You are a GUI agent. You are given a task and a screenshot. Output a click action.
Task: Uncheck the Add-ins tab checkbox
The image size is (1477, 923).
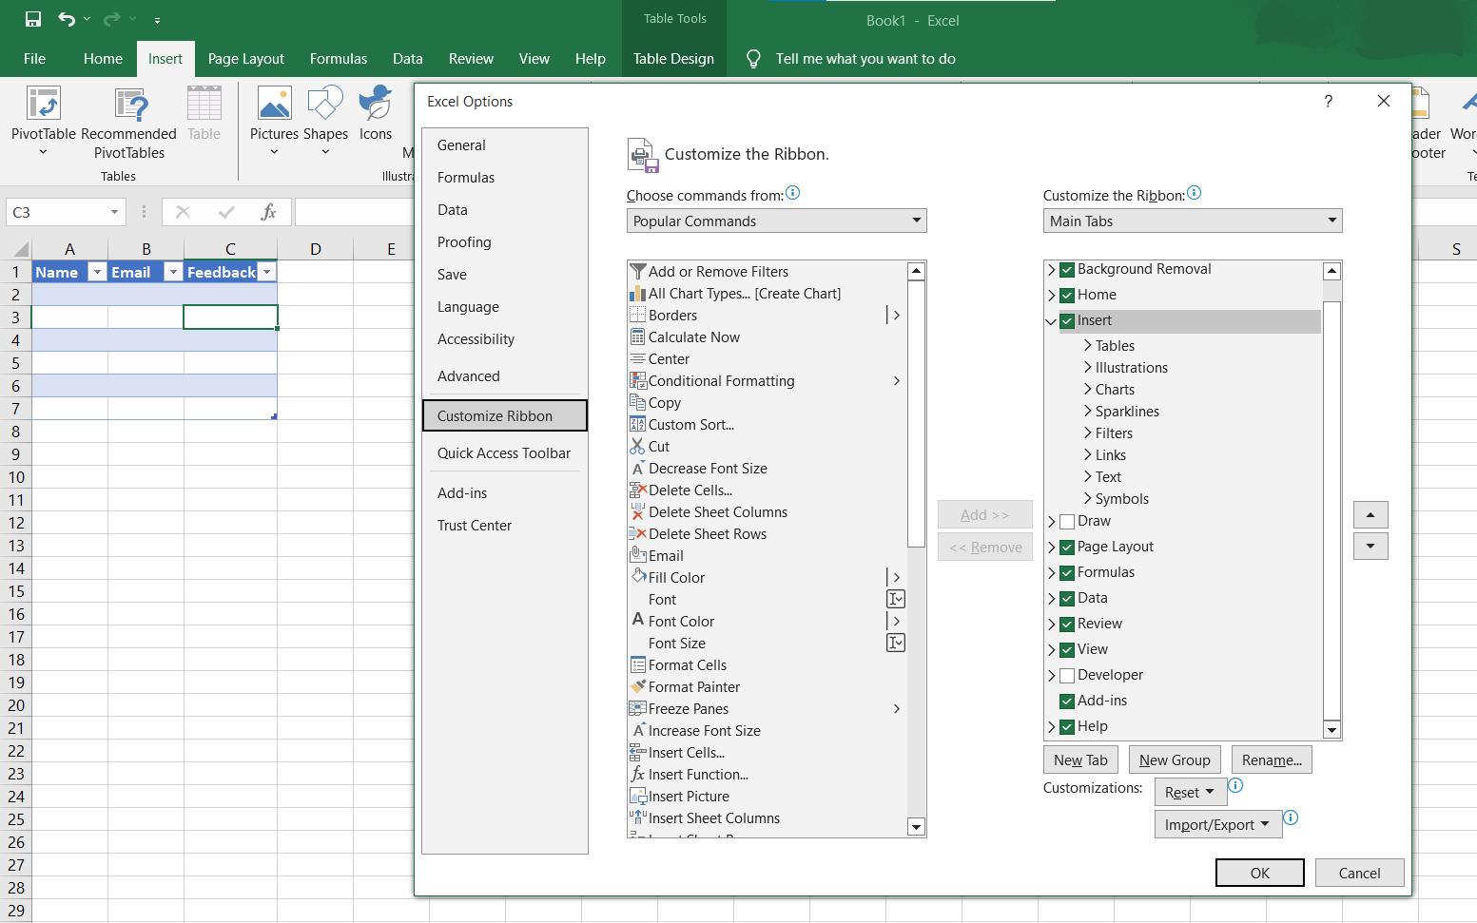pos(1067,702)
